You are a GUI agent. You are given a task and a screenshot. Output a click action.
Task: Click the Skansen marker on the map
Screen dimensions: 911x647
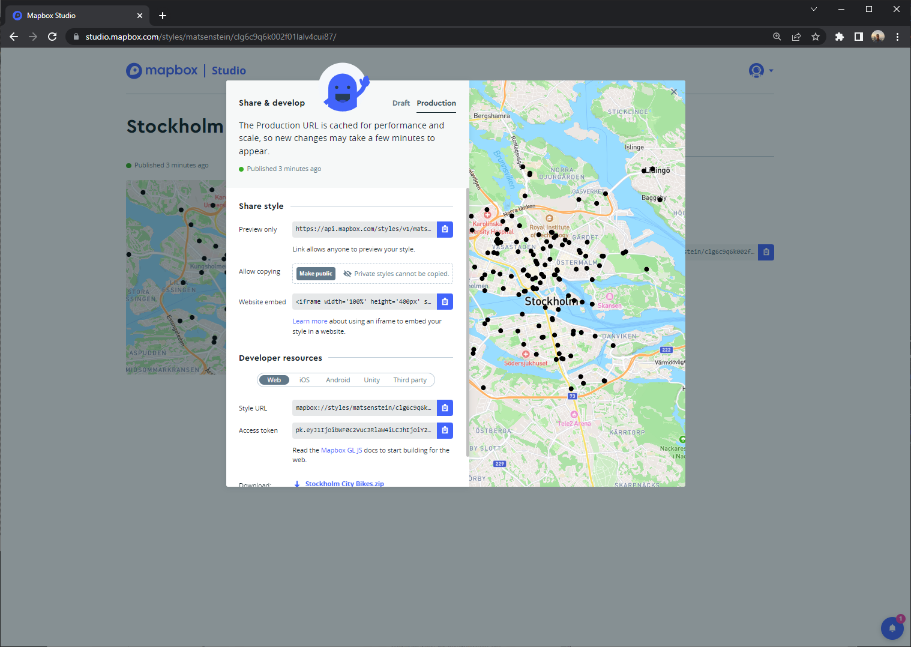pyautogui.click(x=610, y=297)
